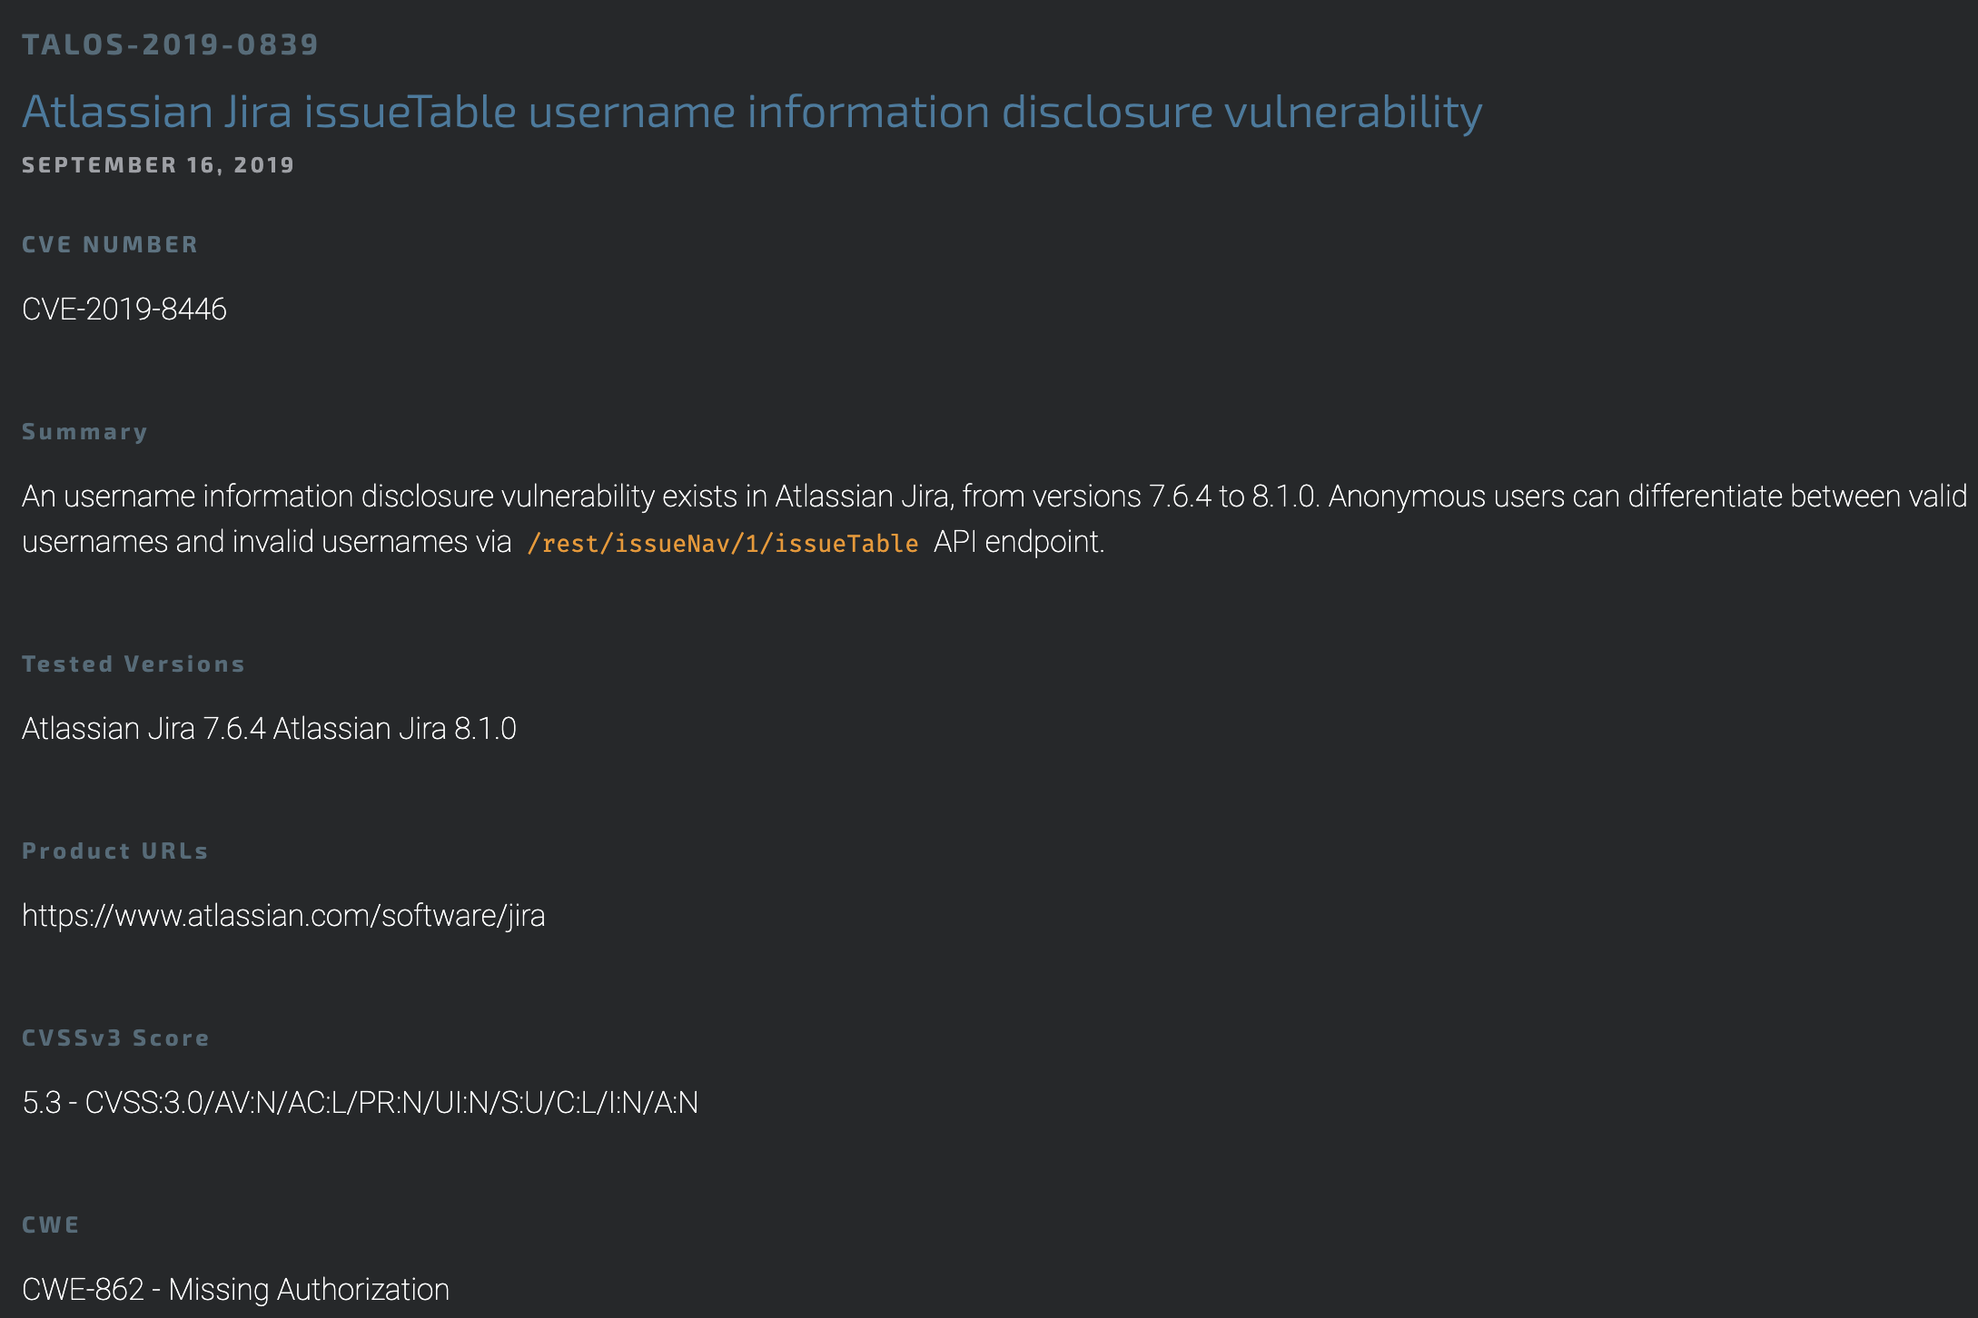This screenshot has width=1978, height=1318.
Task: Click the Tested Versions heading
Action: pyautogui.click(x=134, y=664)
